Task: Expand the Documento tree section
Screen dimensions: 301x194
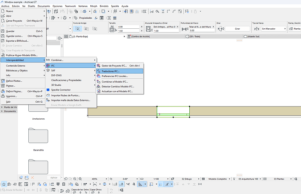Action: (x=2, y=111)
